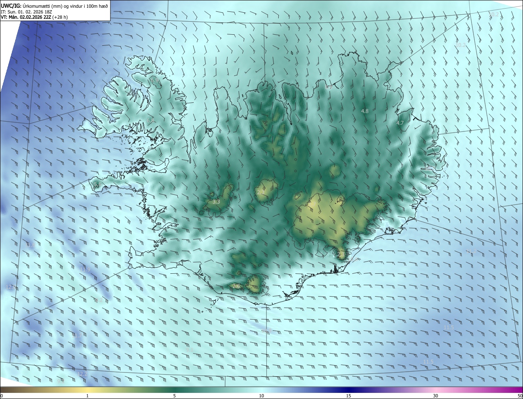Click the 4.8 value label in northeast Iceland
Screen dimensions: 523x399
coord(365,111)
